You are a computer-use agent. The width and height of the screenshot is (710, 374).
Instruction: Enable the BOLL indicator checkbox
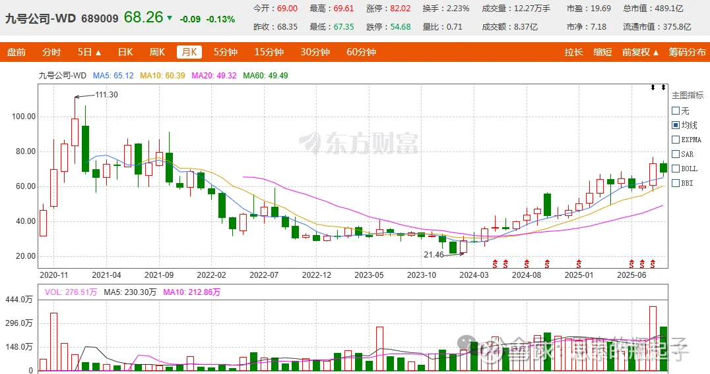(676, 169)
